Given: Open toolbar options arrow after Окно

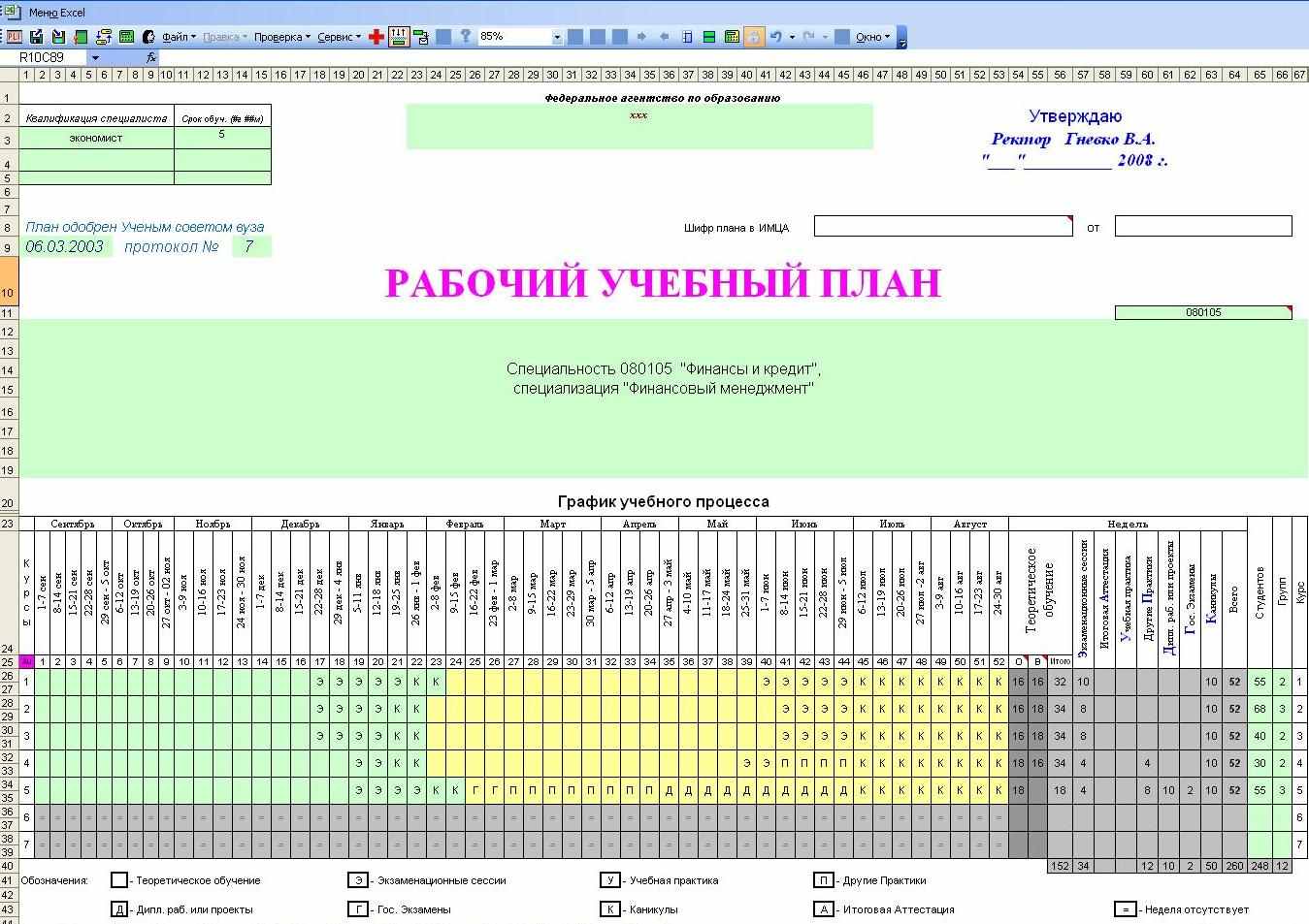Looking at the screenshot, I should coord(902,39).
